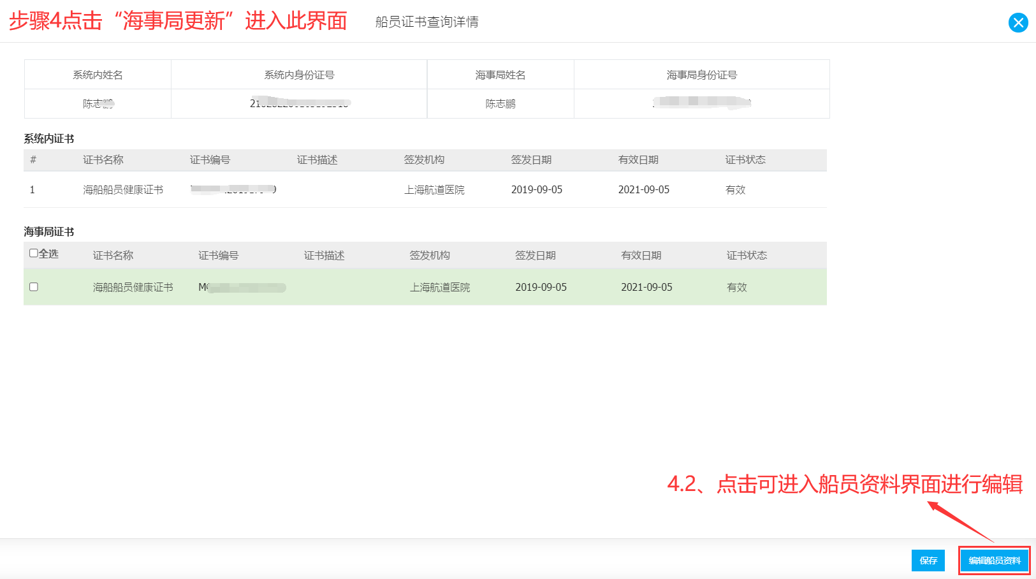
Task: Click 上海航道医院 in 海事局证书 row
Action: (x=440, y=287)
